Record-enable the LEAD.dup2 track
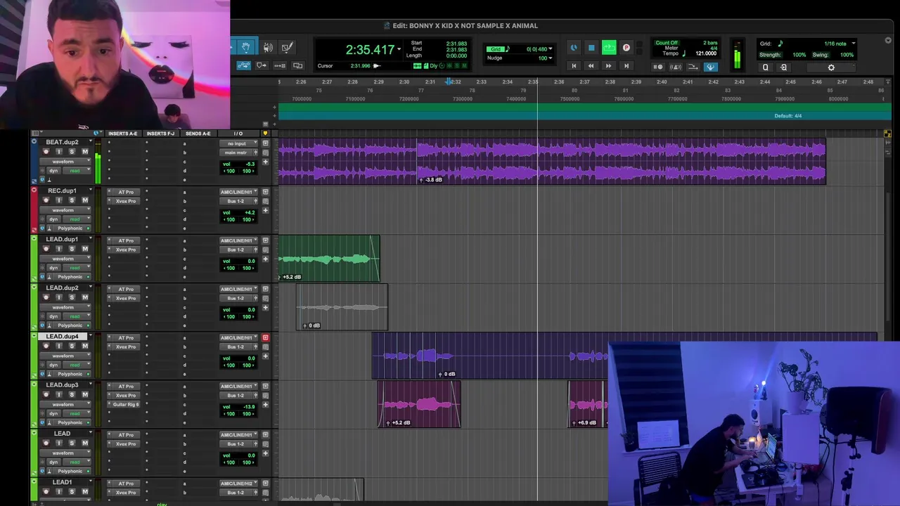Screen dimensions: 900x506 click(46, 297)
